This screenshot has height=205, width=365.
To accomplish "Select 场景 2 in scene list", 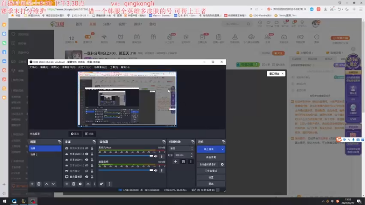I will point(45,154).
